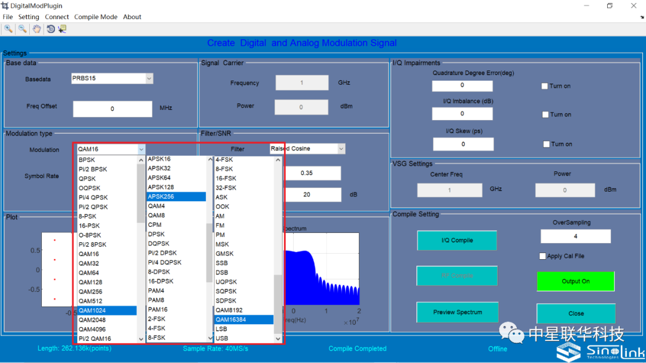
Task: Open the File menu
Action: [7, 17]
